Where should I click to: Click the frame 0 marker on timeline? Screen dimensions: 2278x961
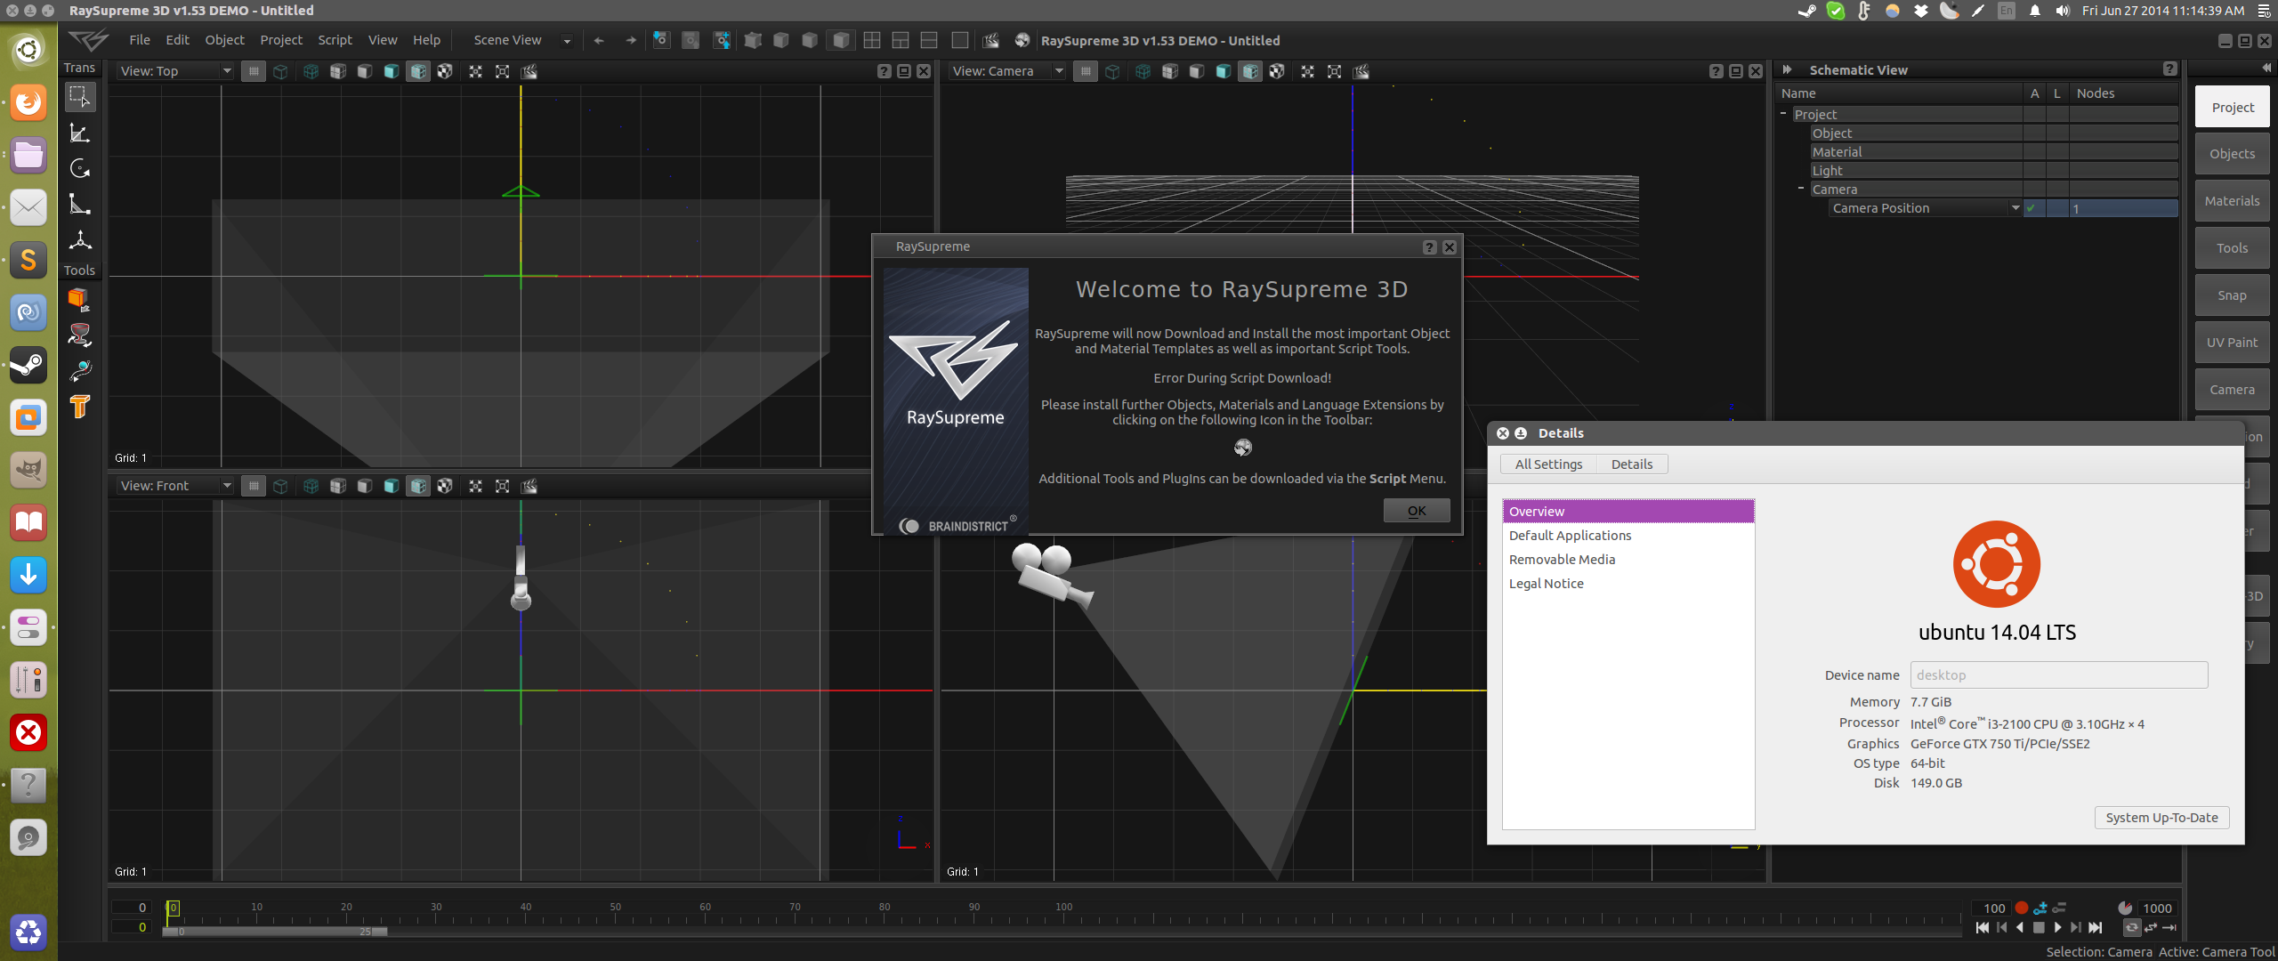click(174, 908)
